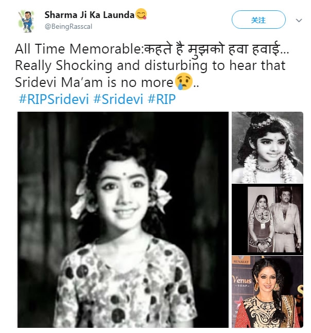Screen dimensions: 311x333
Task: Click the profile avatar with cricket cartoon
Action: [x=23, y=21]
